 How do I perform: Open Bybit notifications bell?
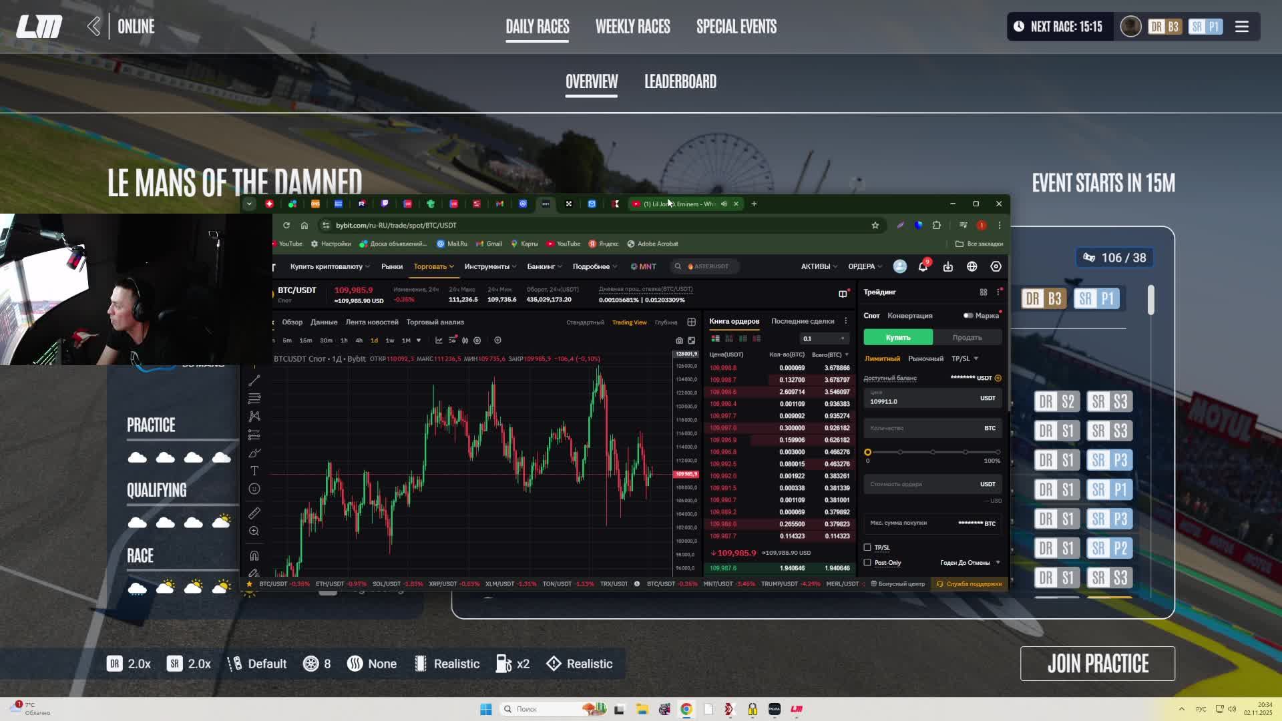(923, 266)
